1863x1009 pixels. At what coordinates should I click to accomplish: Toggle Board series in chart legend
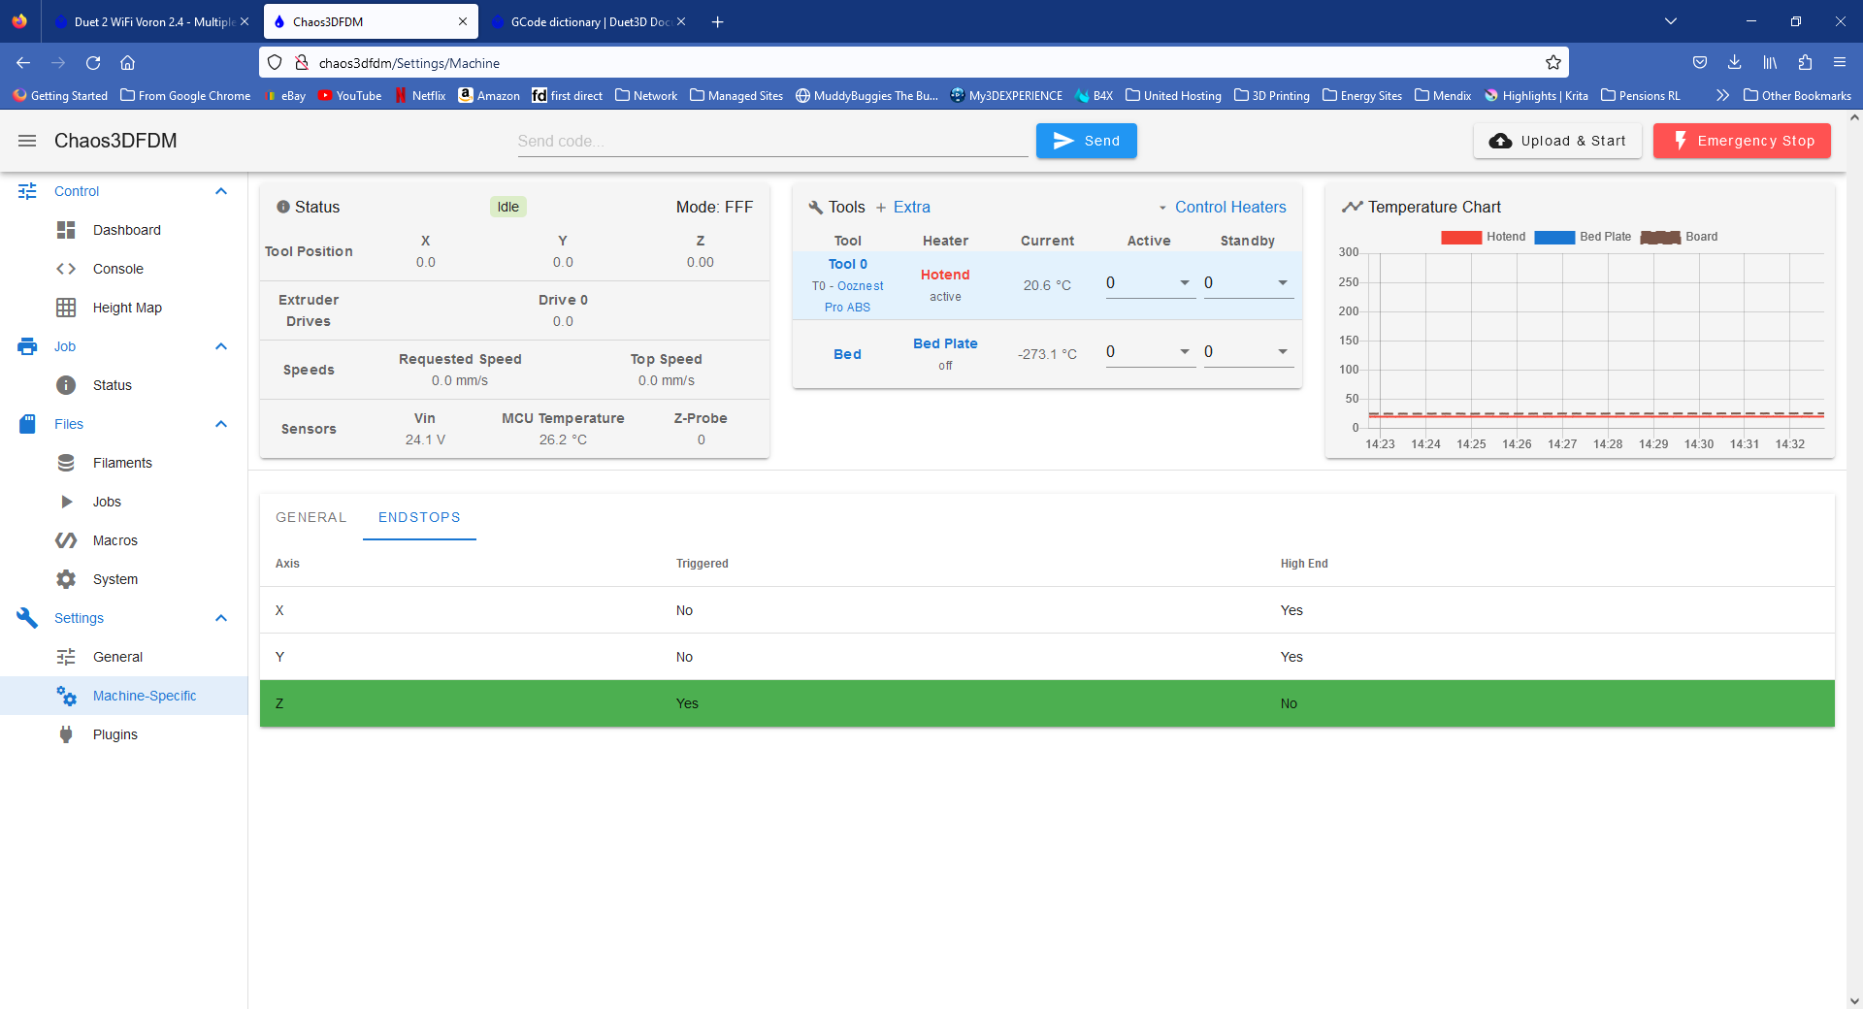point(1679,237)
